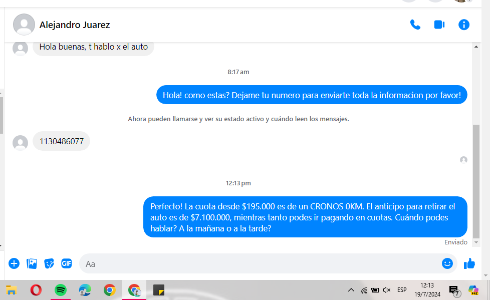490x300 pixels.
Task: Click the phone number message 1130486077
Action: coord(61,141)
